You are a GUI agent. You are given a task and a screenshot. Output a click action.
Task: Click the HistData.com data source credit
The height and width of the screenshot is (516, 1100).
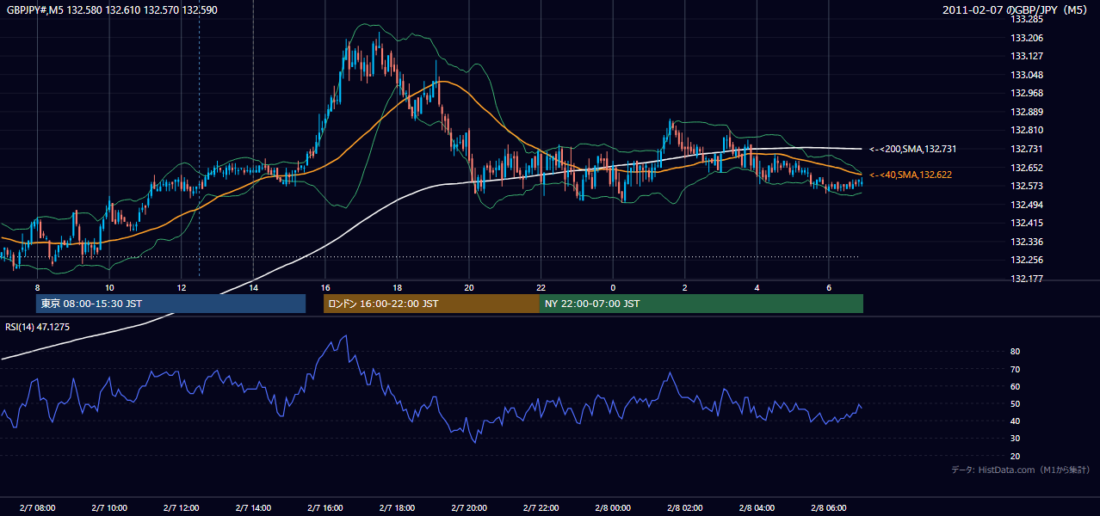coord(1020,470)
